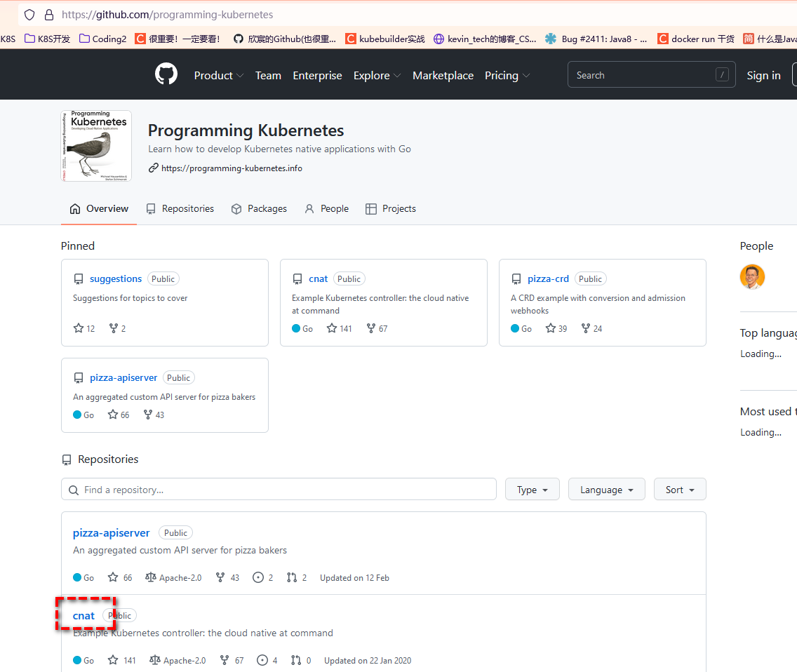This screenshot has height=672, width=797.
Task: Open the docker run 干货 bookmark
Action: [x=695, y=39]
